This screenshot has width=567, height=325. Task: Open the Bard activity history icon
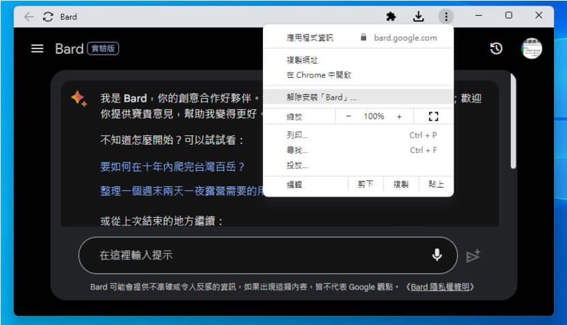496,48
